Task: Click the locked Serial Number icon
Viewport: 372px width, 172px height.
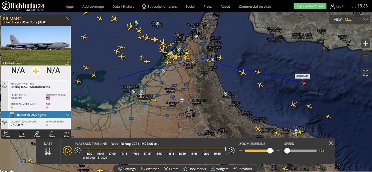Action: click(x=12, y=108)
